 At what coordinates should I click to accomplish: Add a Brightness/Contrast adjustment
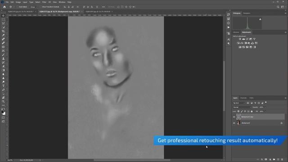click(240, 39)
